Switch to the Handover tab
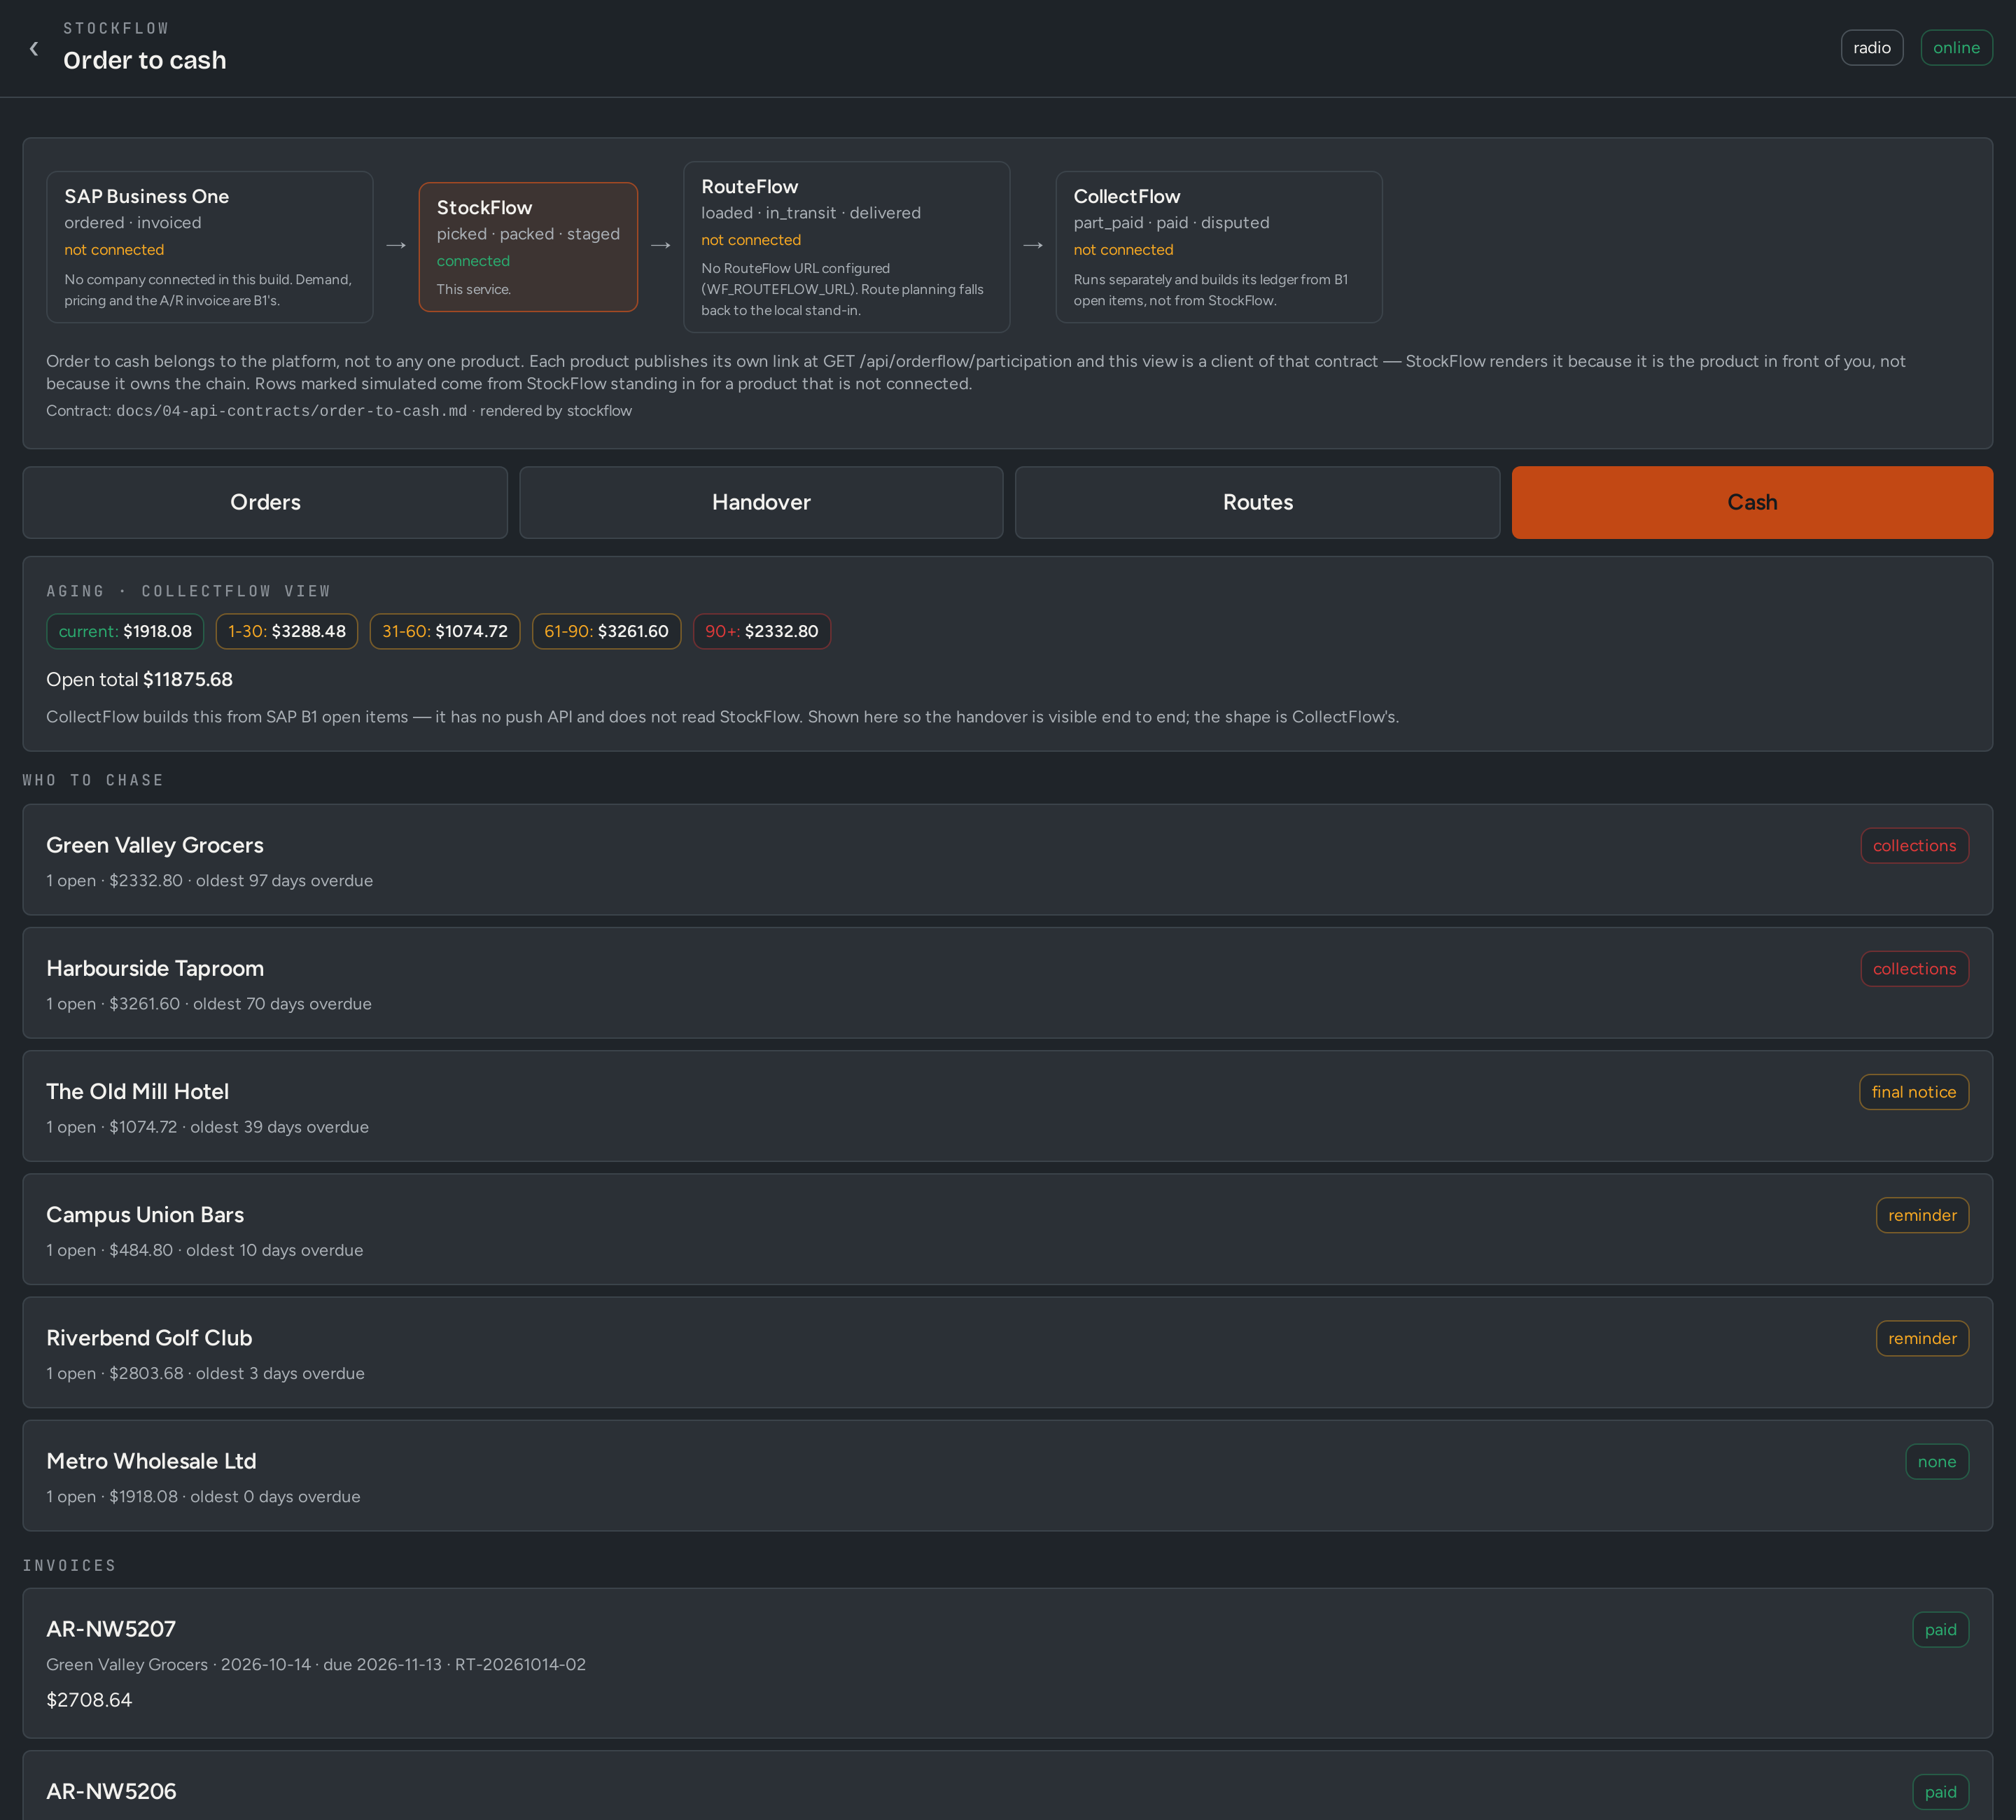 point(761,502)
